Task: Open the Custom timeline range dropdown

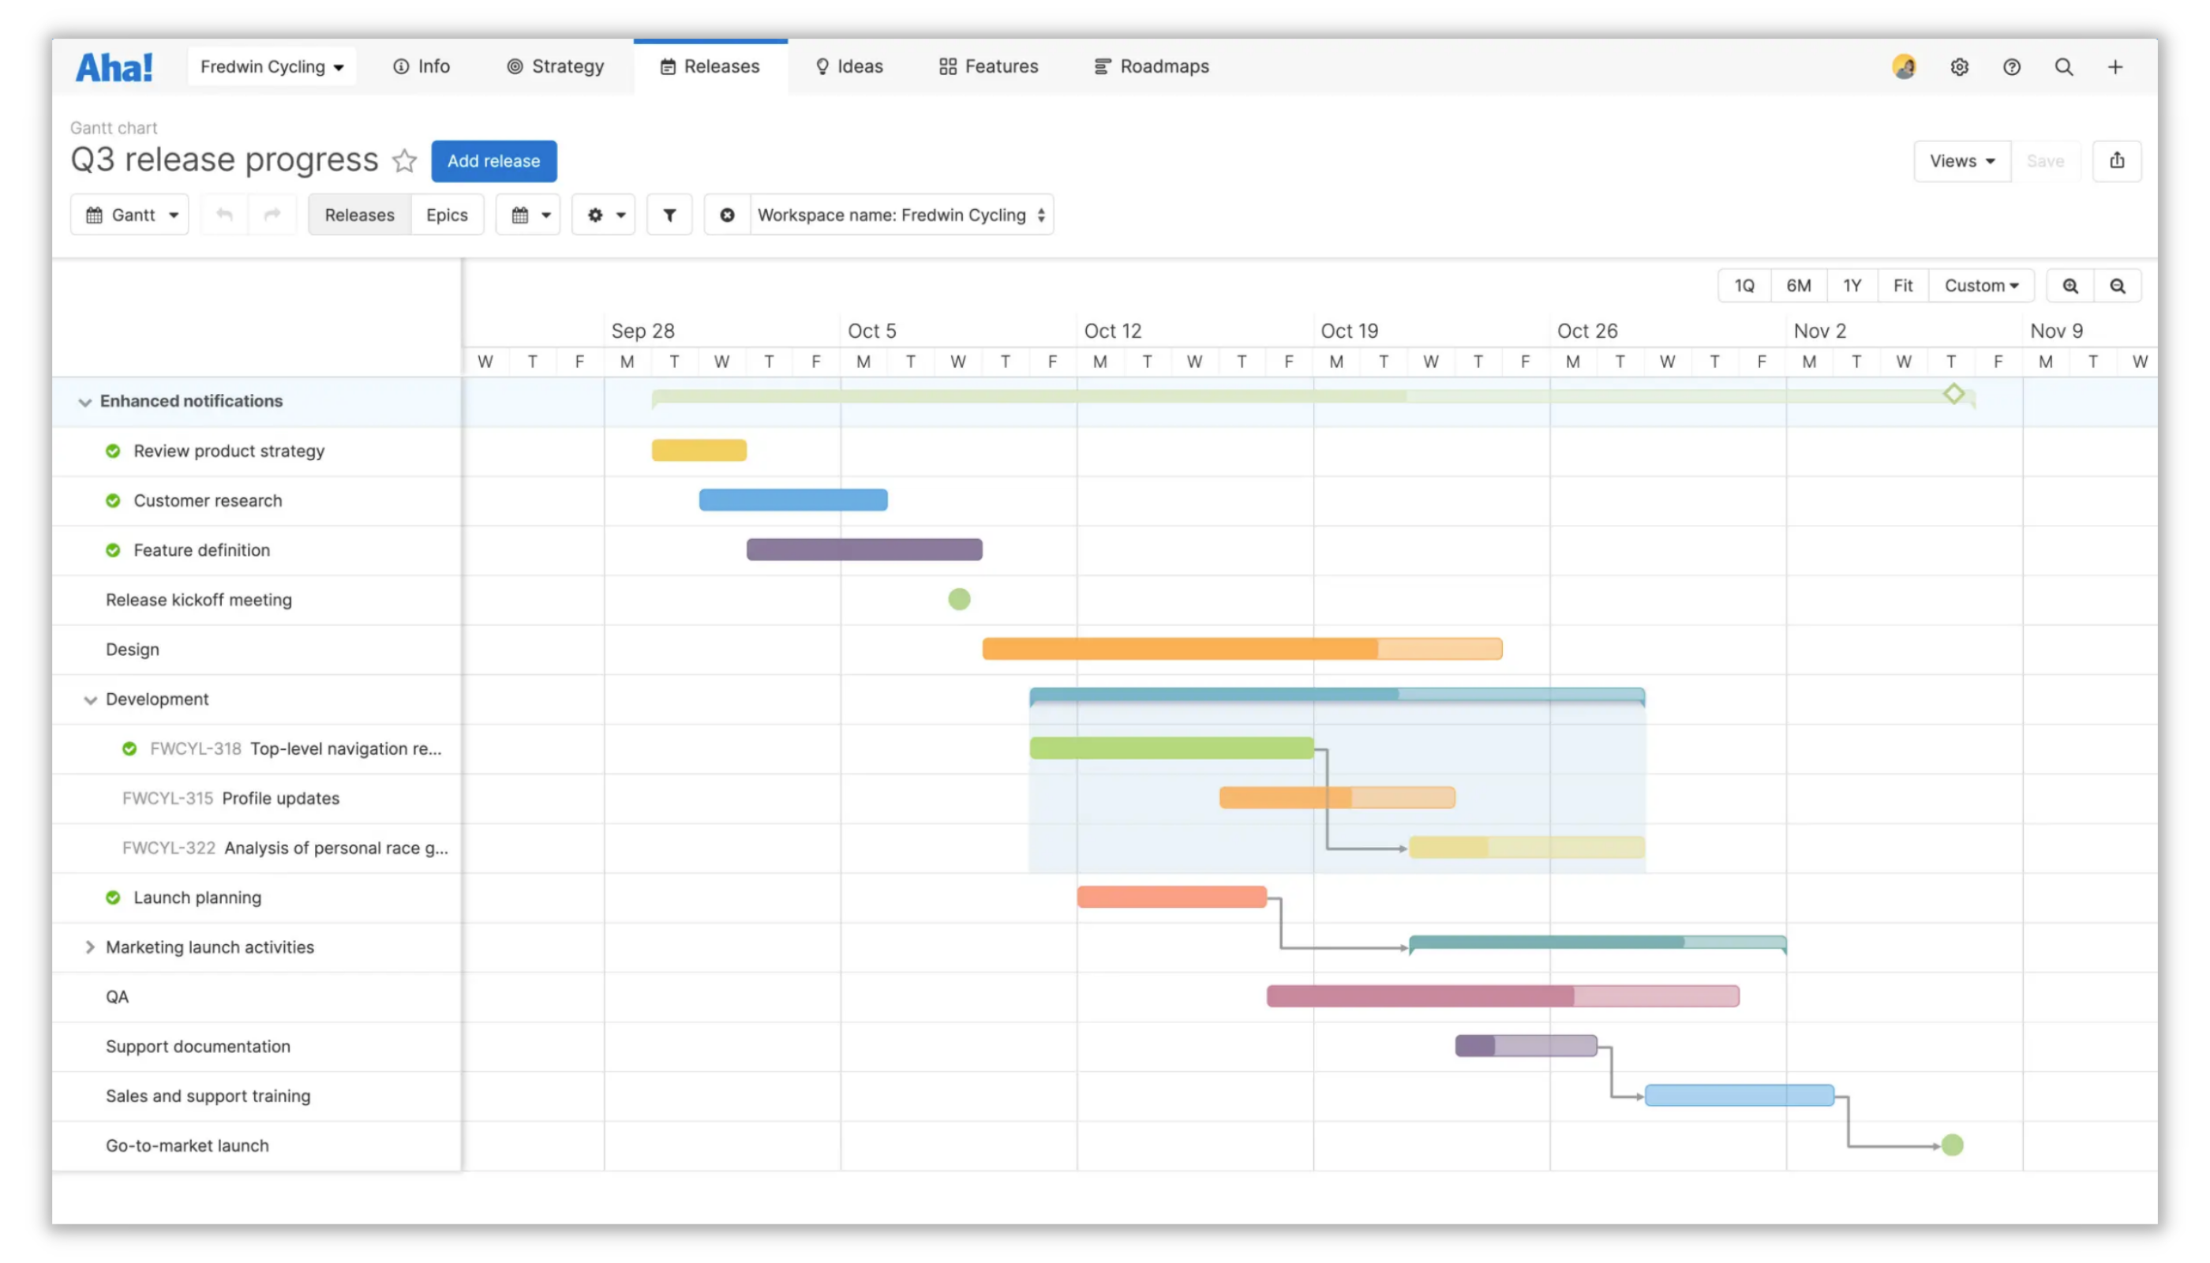Action: coord(1980,286)
